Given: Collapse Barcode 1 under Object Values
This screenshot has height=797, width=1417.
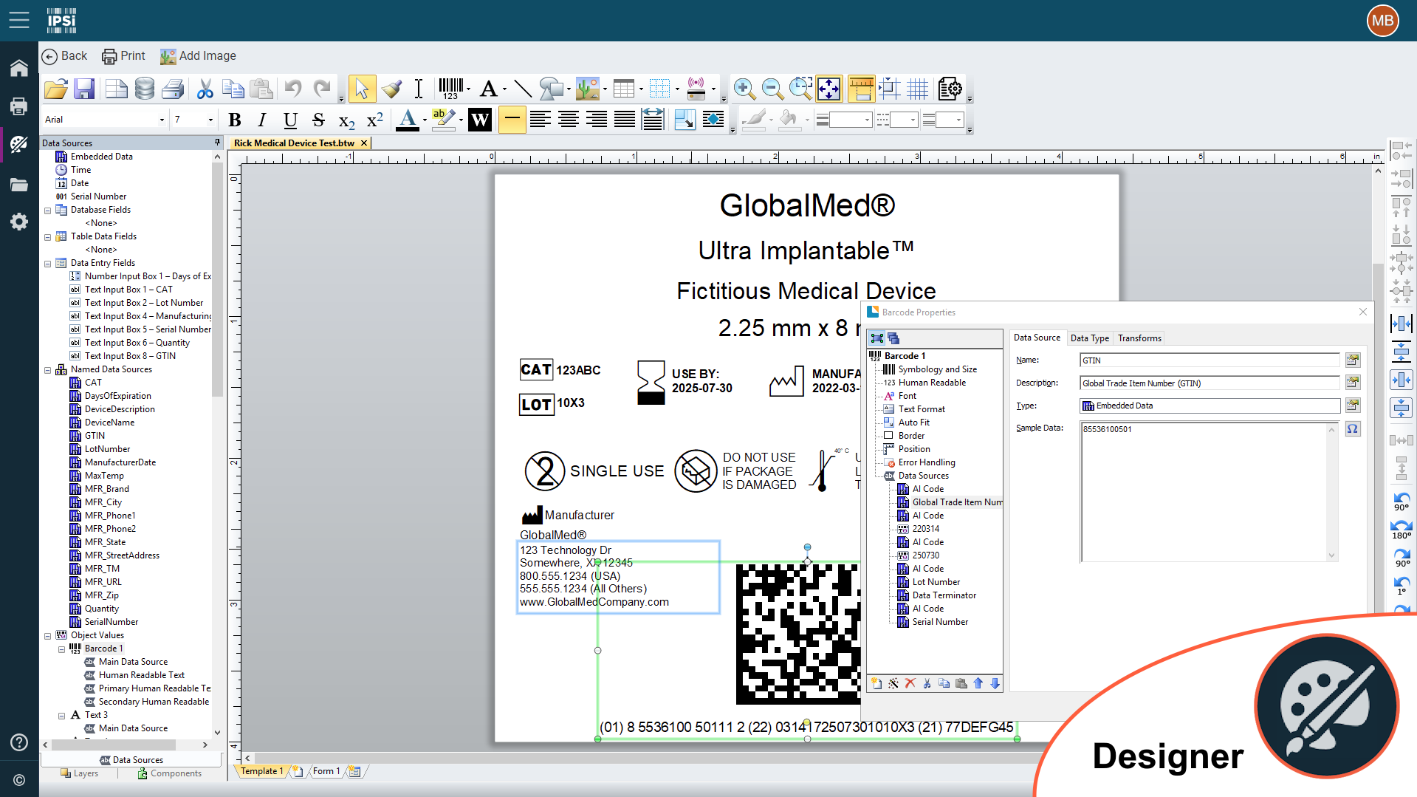Looking at the screenshot, I should (62, 649).
